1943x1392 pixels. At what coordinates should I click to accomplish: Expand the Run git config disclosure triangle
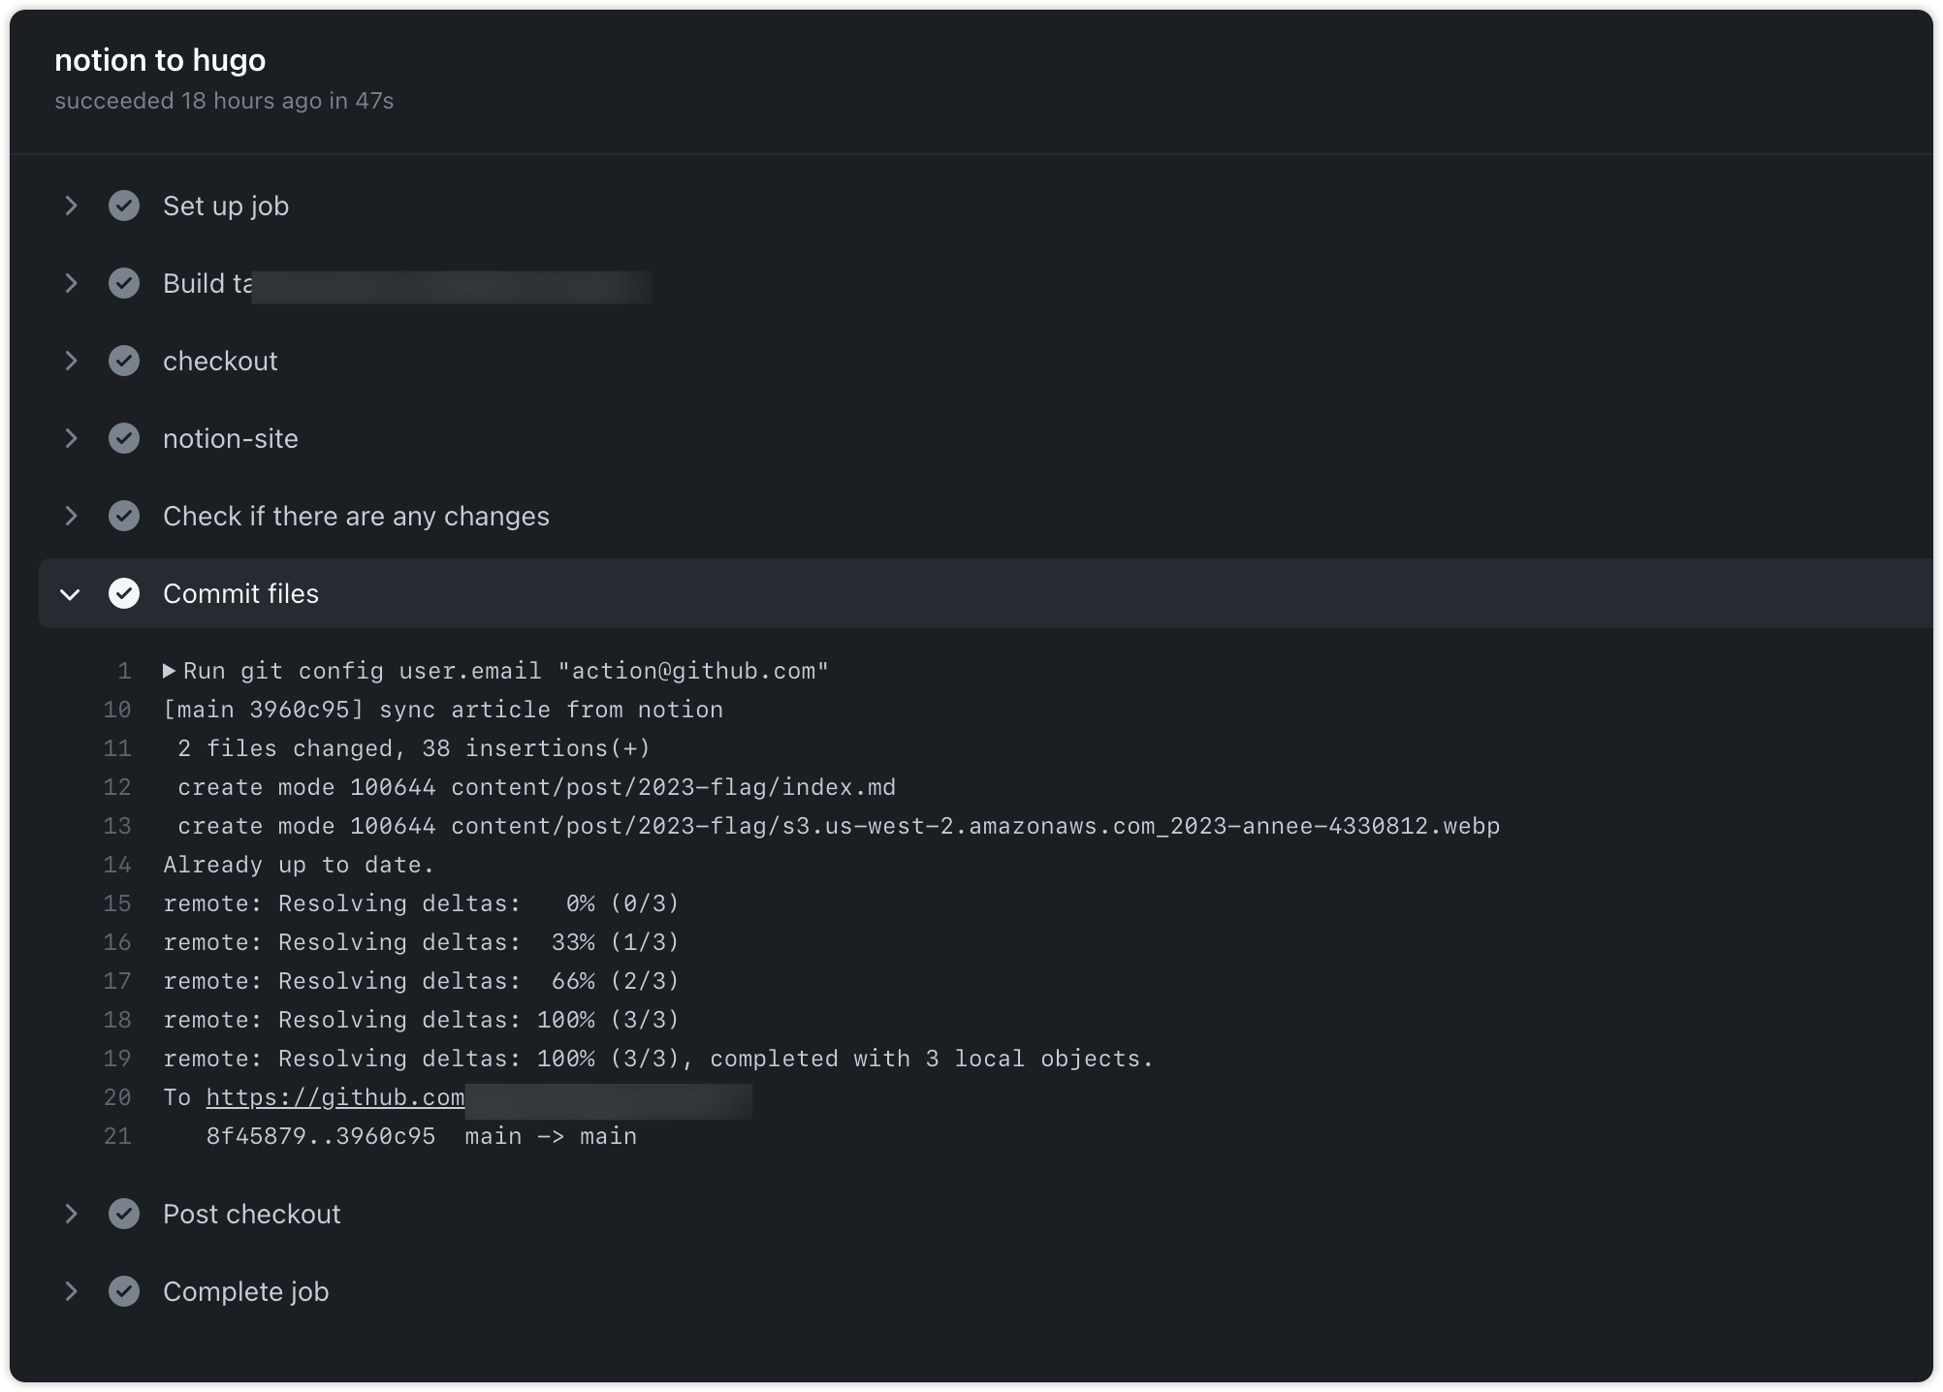click(x=169, y=671)
